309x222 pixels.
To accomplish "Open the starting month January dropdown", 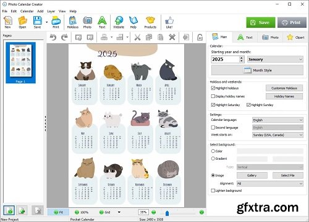I will [275, 59].
